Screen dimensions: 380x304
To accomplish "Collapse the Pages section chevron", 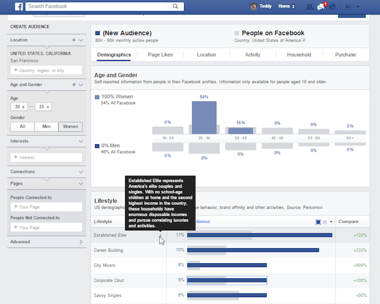I will click(x=81, y=184).
